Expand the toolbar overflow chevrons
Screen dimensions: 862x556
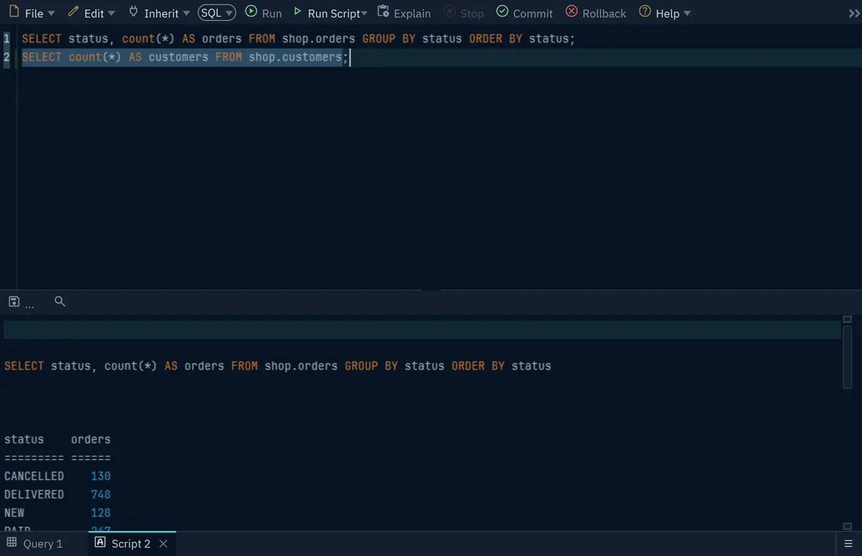[854, 13]
